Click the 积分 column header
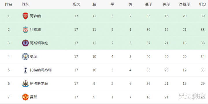 click(203, 4)
